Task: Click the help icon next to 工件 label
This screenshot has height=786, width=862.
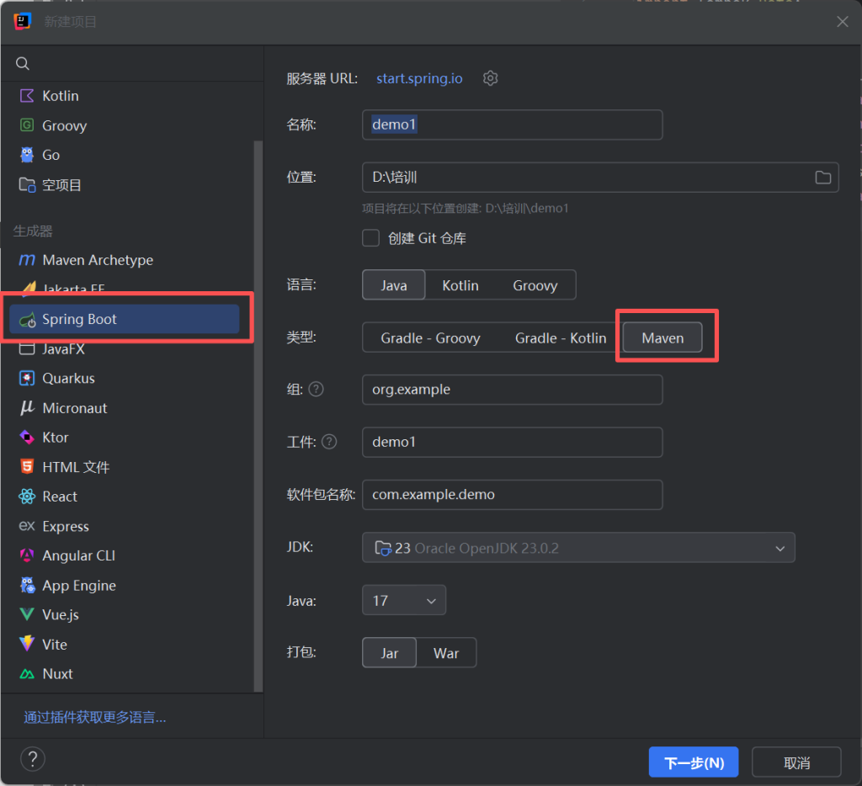Action: pos(329,442)
